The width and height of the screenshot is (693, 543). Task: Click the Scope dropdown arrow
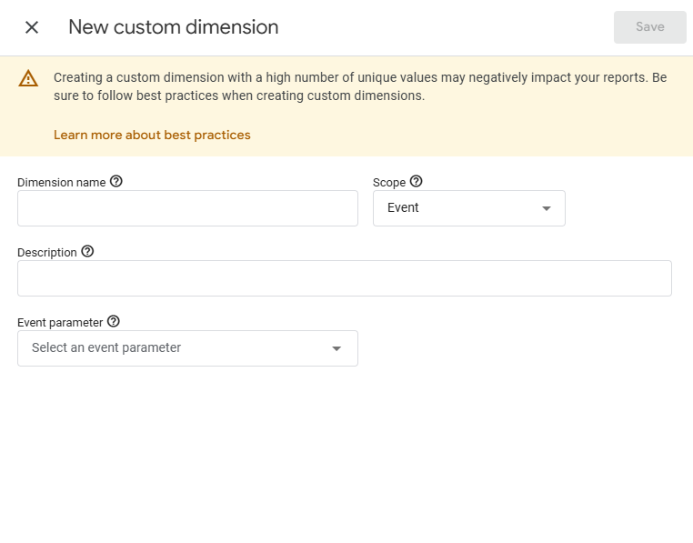click(547, 208)
